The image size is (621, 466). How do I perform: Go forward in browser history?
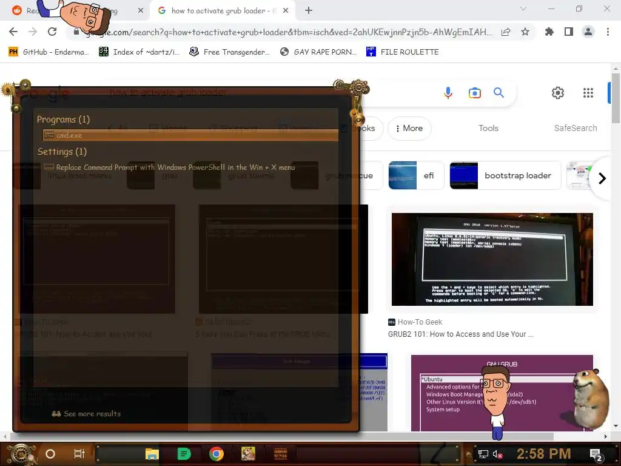click(x=33, y=32)
